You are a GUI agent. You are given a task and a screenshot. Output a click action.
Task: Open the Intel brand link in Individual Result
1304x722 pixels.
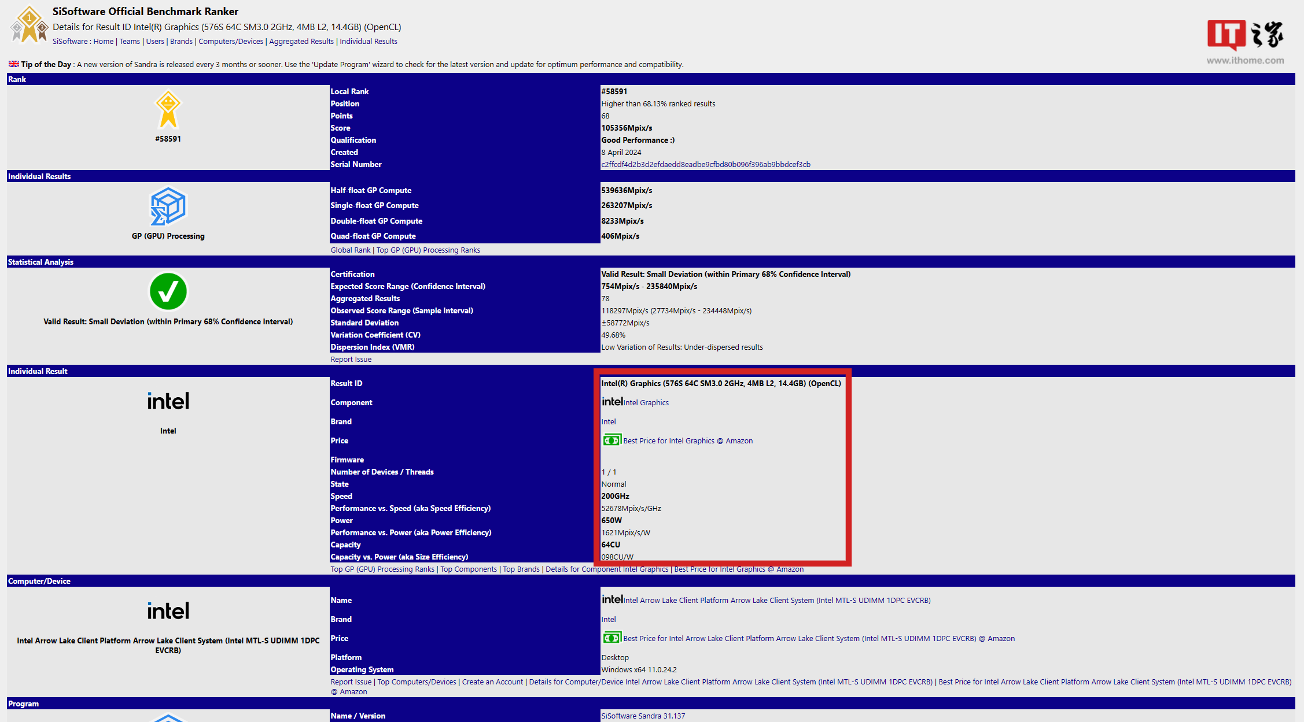609,422
